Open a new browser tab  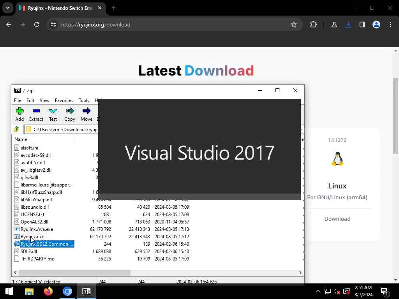tap(114, 8)
